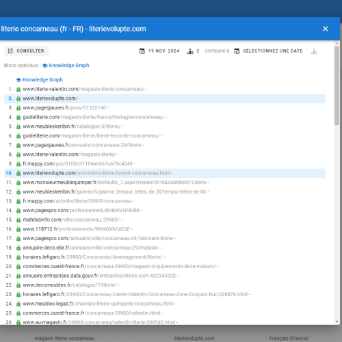Click the Consulter external link icon

[x=10, y=51]
